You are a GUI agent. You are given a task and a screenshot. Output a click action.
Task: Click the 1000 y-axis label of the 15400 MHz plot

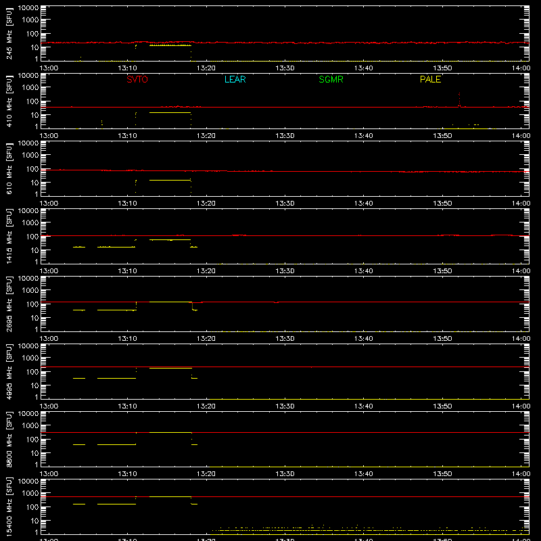[x=30, y=493]
